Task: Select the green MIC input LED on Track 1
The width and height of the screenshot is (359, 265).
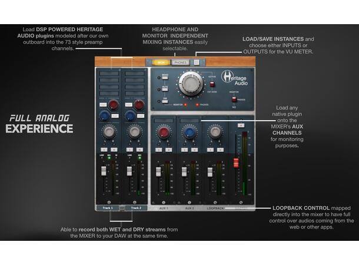Action: pos(109,158)
